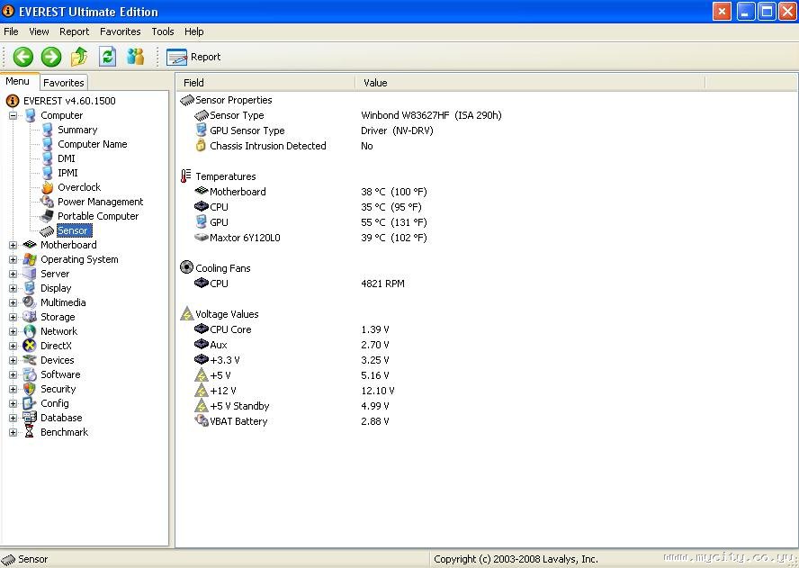Sort by the Value column header
This screenshot has height=568, width=799.
[530, 83]
